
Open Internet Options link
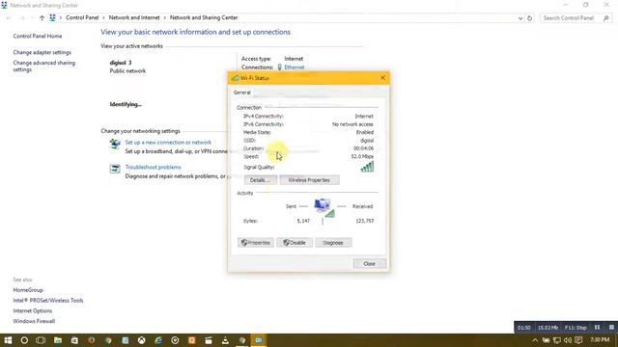[32, 310]
